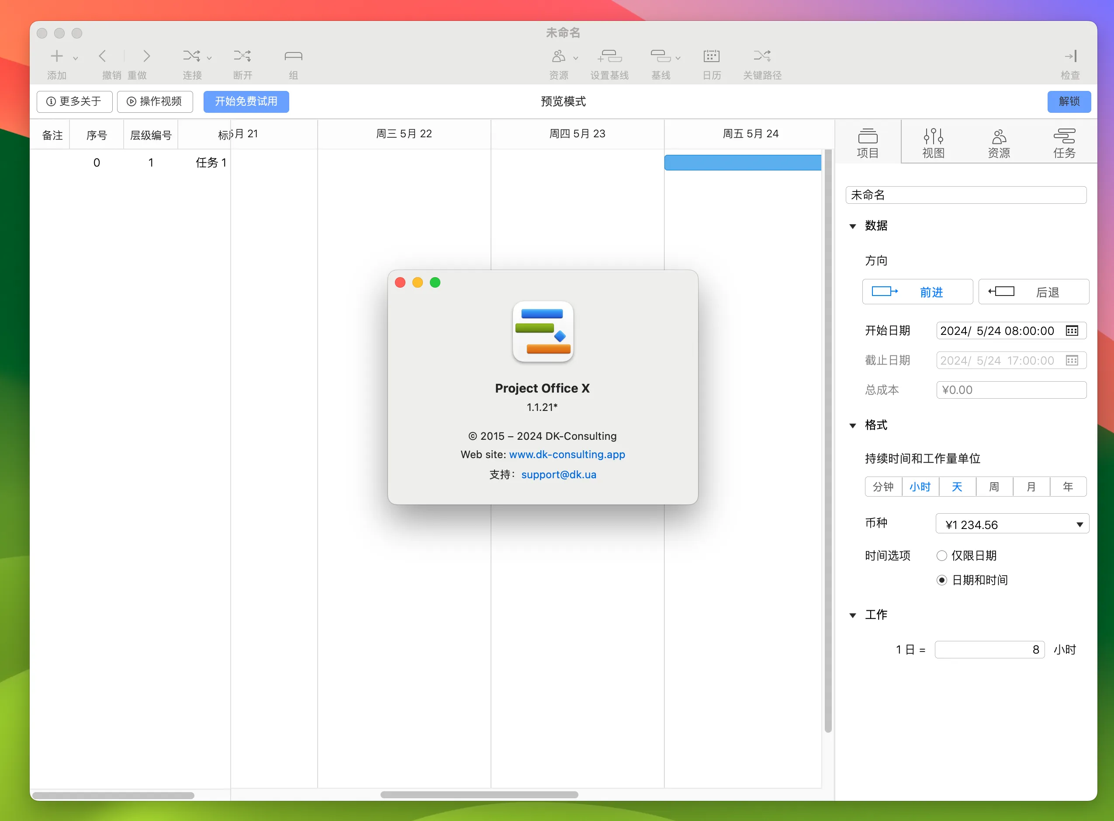1114x821 pixels.
Task: Switch to the 资源 inspector tab
Action: click(999, 143)
